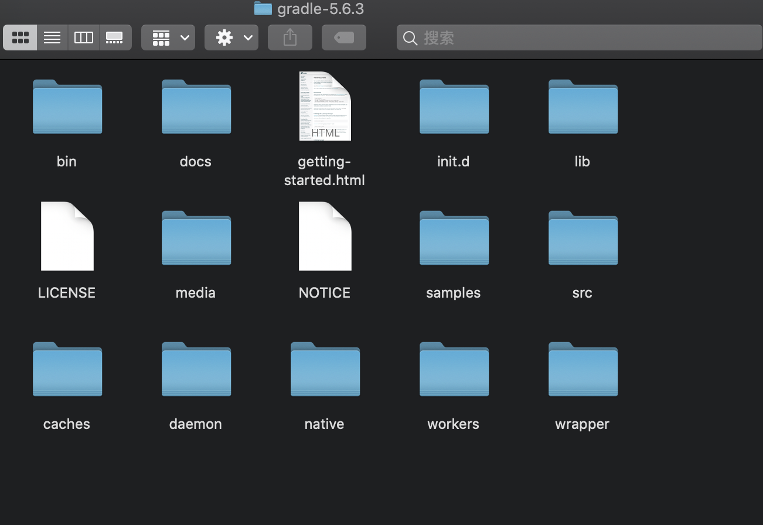Screen dimensions: 763x525
Task: Click the 'docs' name label
Action: (x=196, y=162)
